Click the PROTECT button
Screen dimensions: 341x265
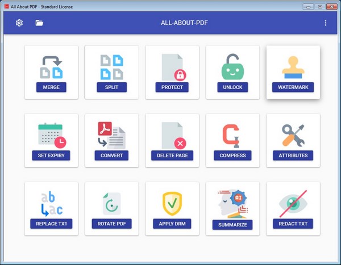tap(172, 87)
